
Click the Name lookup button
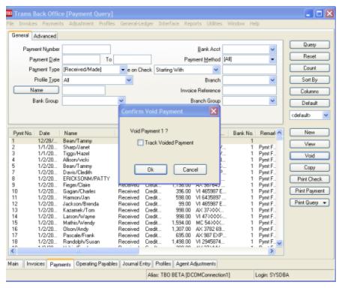tap(37, 90)
